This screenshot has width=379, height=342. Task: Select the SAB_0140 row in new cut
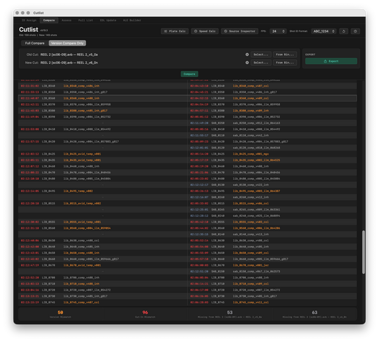point(272,234)
